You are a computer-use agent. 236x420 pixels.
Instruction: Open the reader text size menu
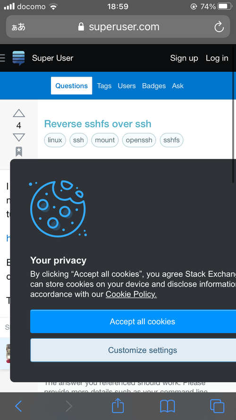(x=18, y=27)
